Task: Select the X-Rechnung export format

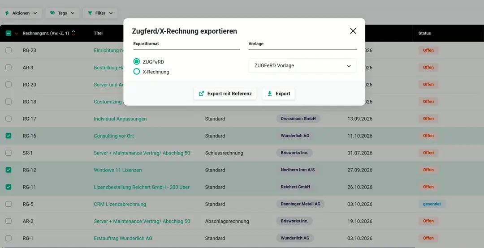Action: coord(136,72)
